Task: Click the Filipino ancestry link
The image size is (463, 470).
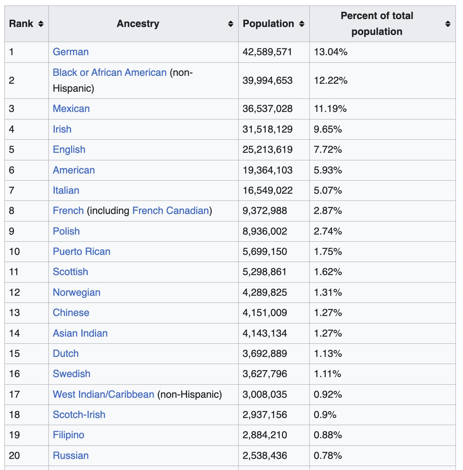Action: (68, 435)
